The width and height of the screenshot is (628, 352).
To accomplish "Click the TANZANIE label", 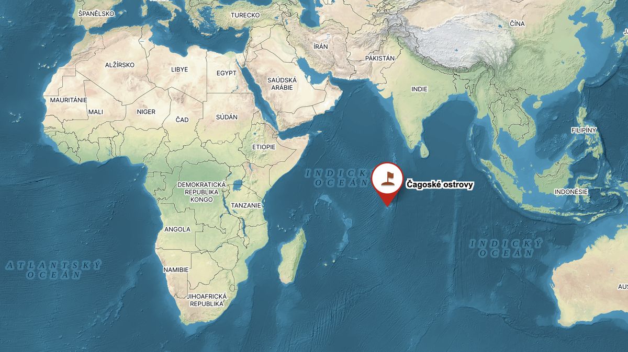I will (246, 206).
